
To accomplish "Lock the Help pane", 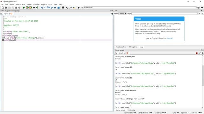I will pos(200,14).
